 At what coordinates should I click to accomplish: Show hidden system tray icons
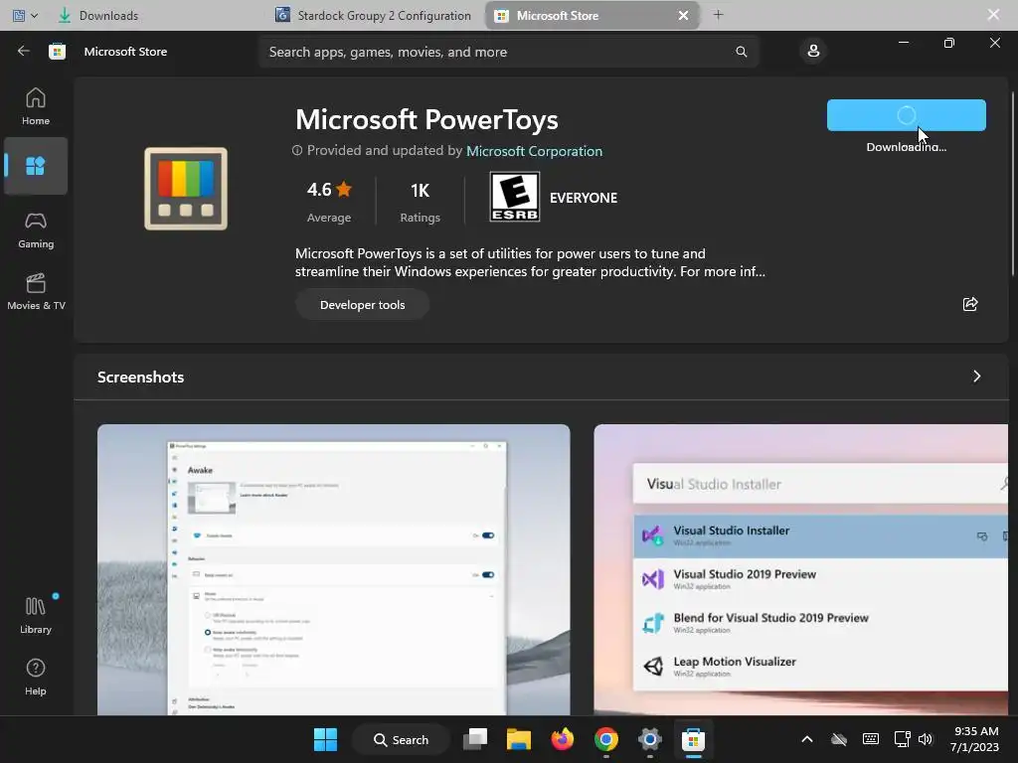807,739
